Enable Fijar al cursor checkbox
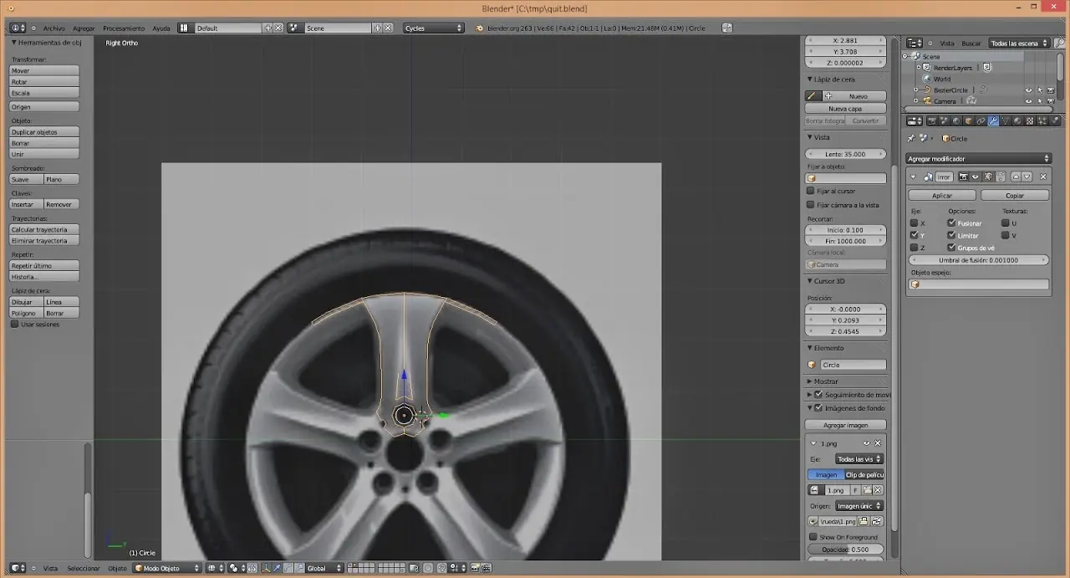1070x578 pixels. pos(810,192)
